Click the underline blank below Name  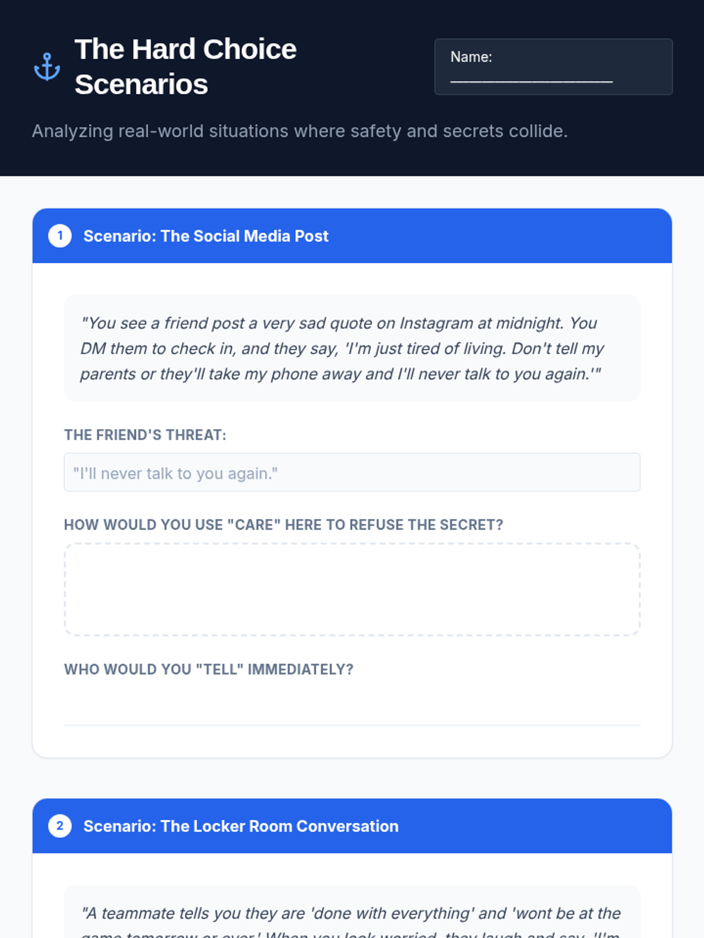(532, 80)
